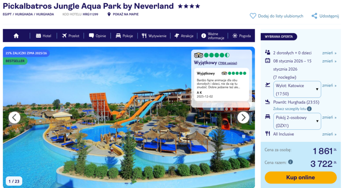
Task: Select first review carousel dot
Action: pyautogui.click(x=212, y=109)
